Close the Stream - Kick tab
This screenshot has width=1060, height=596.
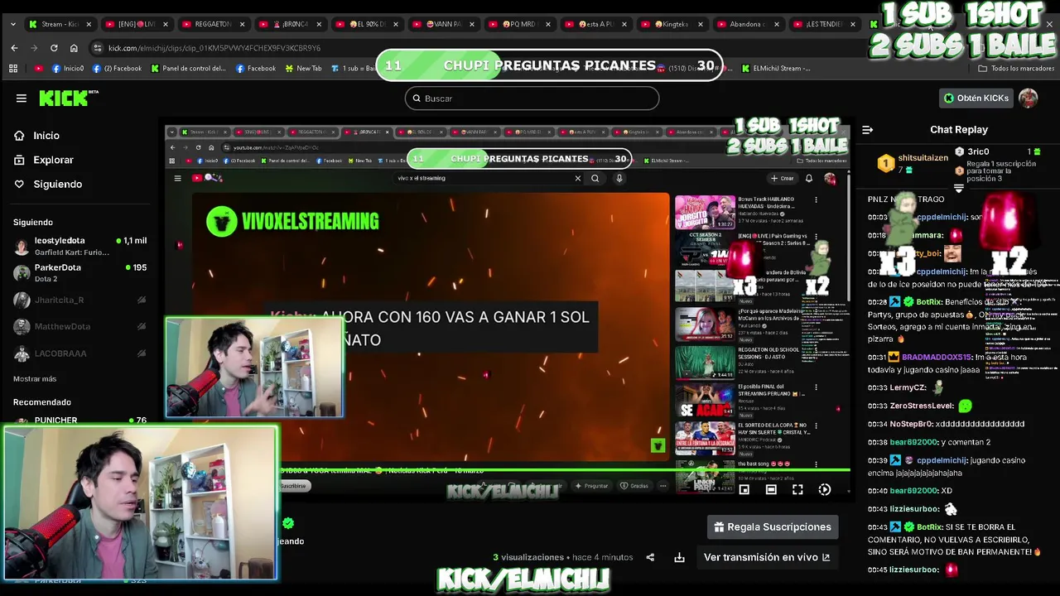coord(89,24)
